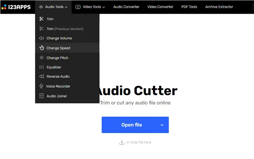Click the speaker icon for Change Volume

click(x=42, y=38)
